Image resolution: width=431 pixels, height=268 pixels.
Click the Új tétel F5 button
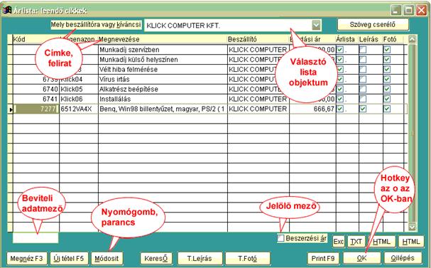[69, 258]
